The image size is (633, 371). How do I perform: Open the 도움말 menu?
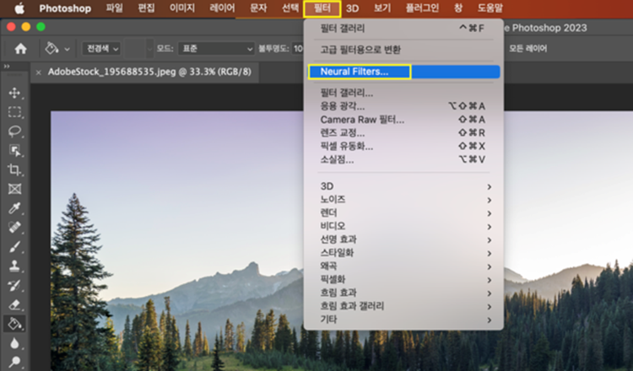(x=490, y=8)
